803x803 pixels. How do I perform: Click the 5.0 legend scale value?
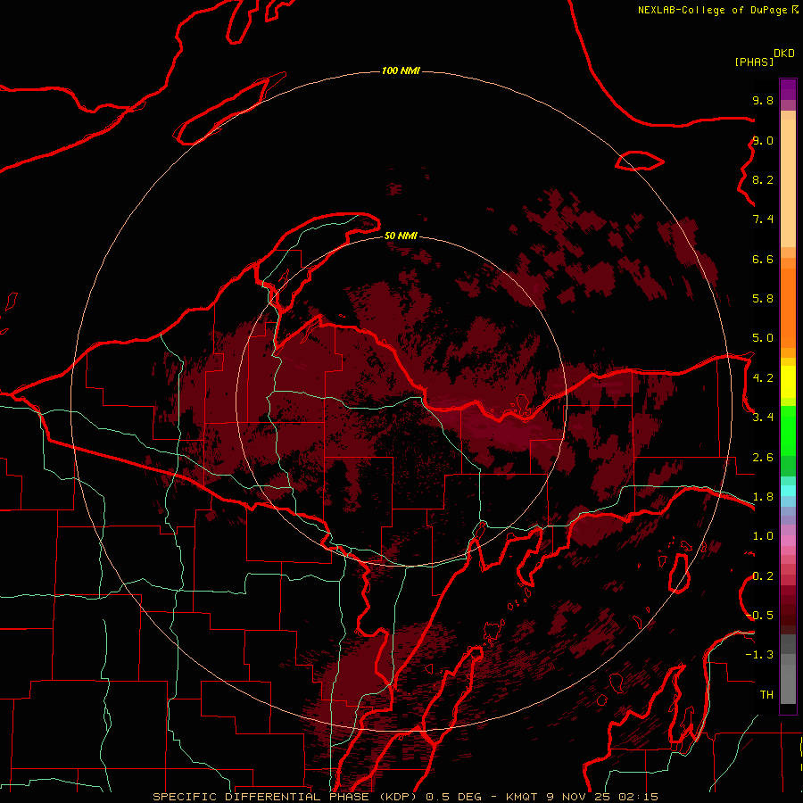763,338
